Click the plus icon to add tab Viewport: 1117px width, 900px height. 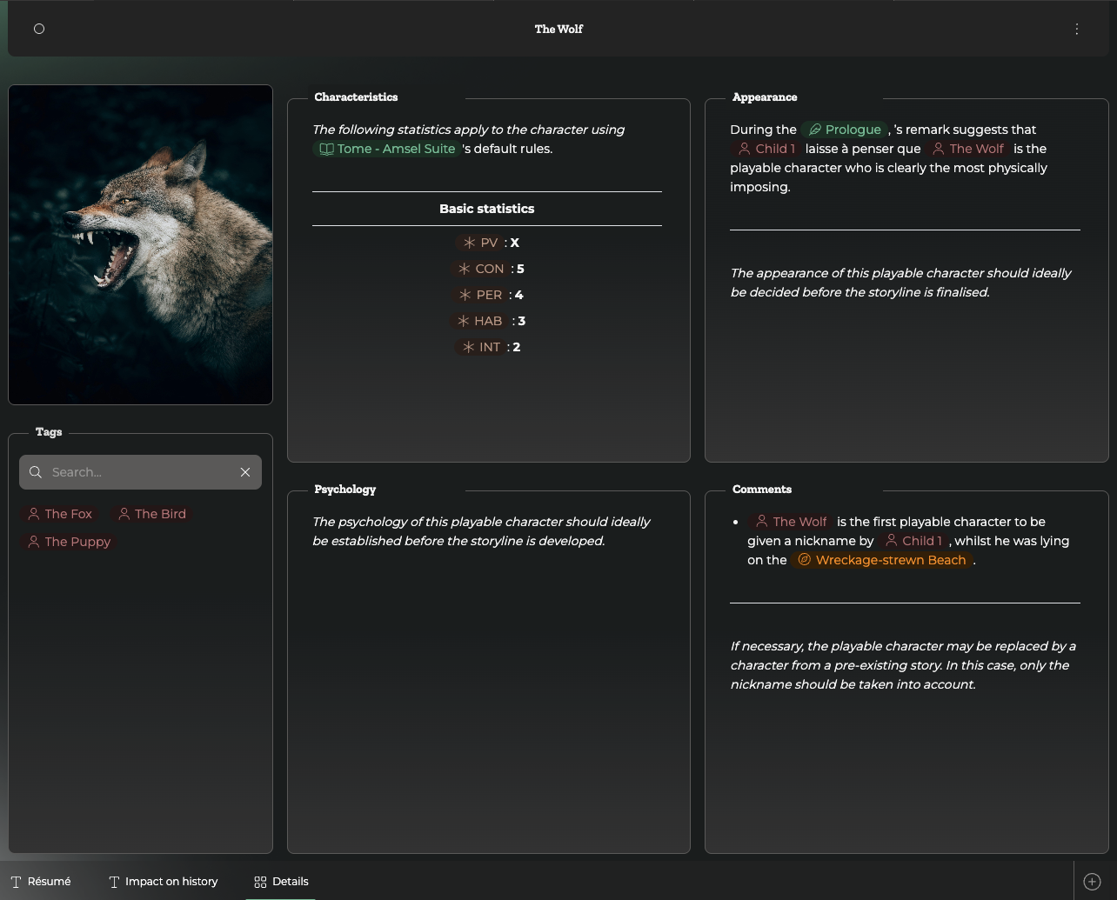coord(1092,882)
